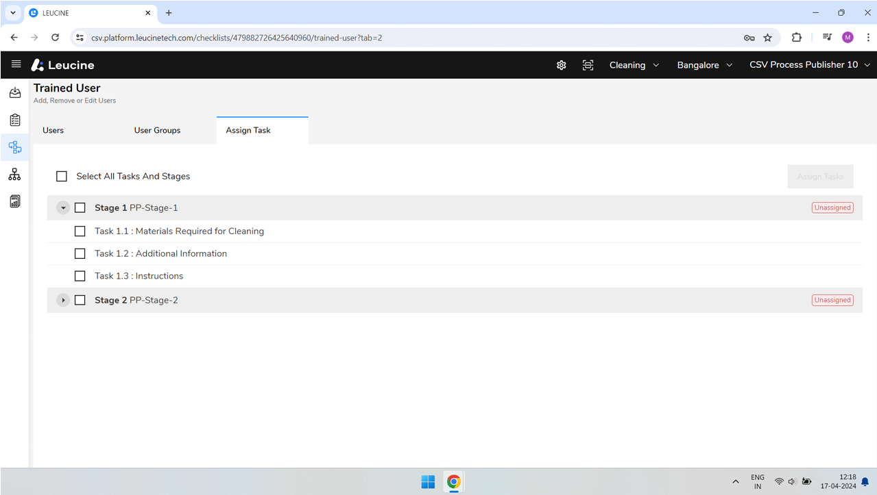The image size is (877, 495).
Task: Switch to the Users tab
Action: [53, 130]
